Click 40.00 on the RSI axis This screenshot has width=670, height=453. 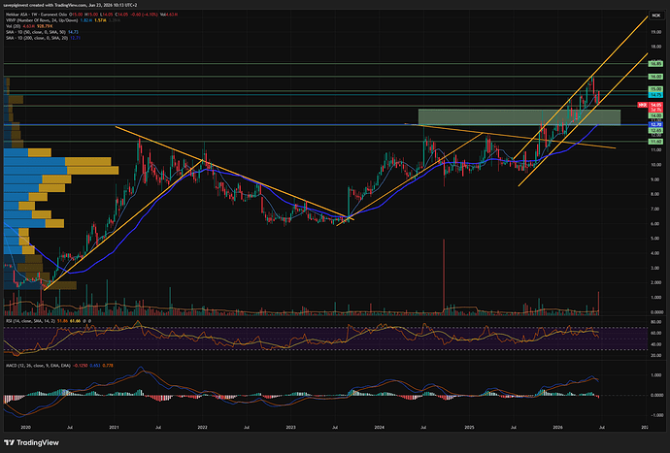click(x=656, y=344)
